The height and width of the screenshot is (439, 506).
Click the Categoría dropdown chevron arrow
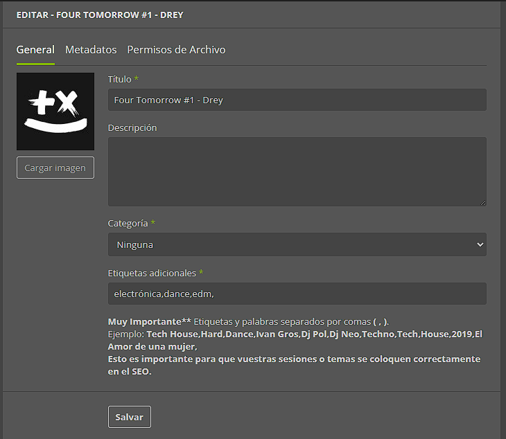(480, 244)
